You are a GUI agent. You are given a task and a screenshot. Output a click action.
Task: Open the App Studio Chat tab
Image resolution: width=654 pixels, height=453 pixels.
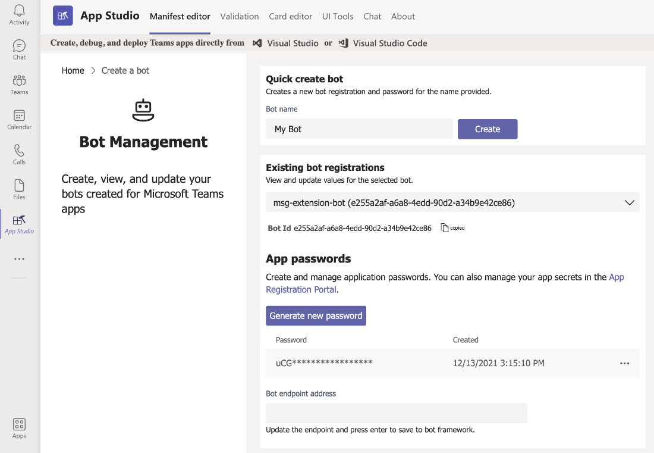tap(372, 17)
